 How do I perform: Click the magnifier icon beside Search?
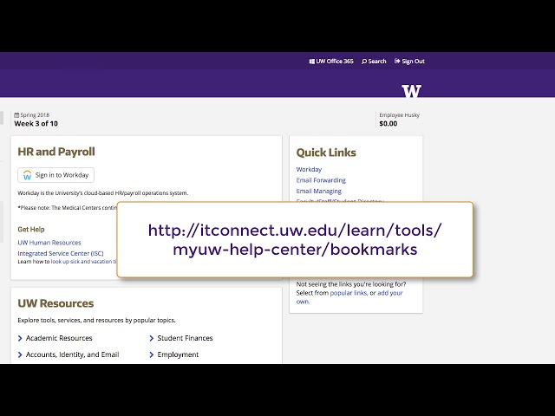364,62
